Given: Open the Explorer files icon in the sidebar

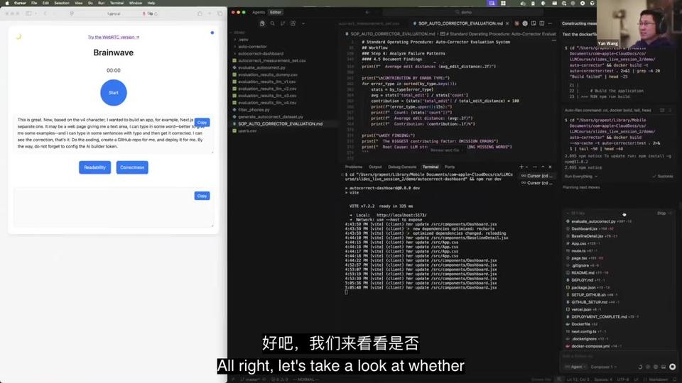Looking at the screenshot, I should click(x=262, y=23).
